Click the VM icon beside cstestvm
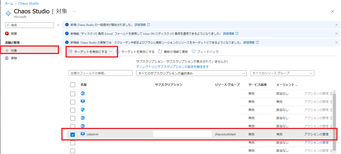341x154 pixels. coord(83,134)
